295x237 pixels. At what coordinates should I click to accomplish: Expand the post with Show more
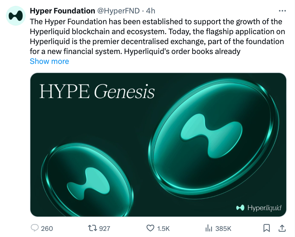[x=49, y=61]
